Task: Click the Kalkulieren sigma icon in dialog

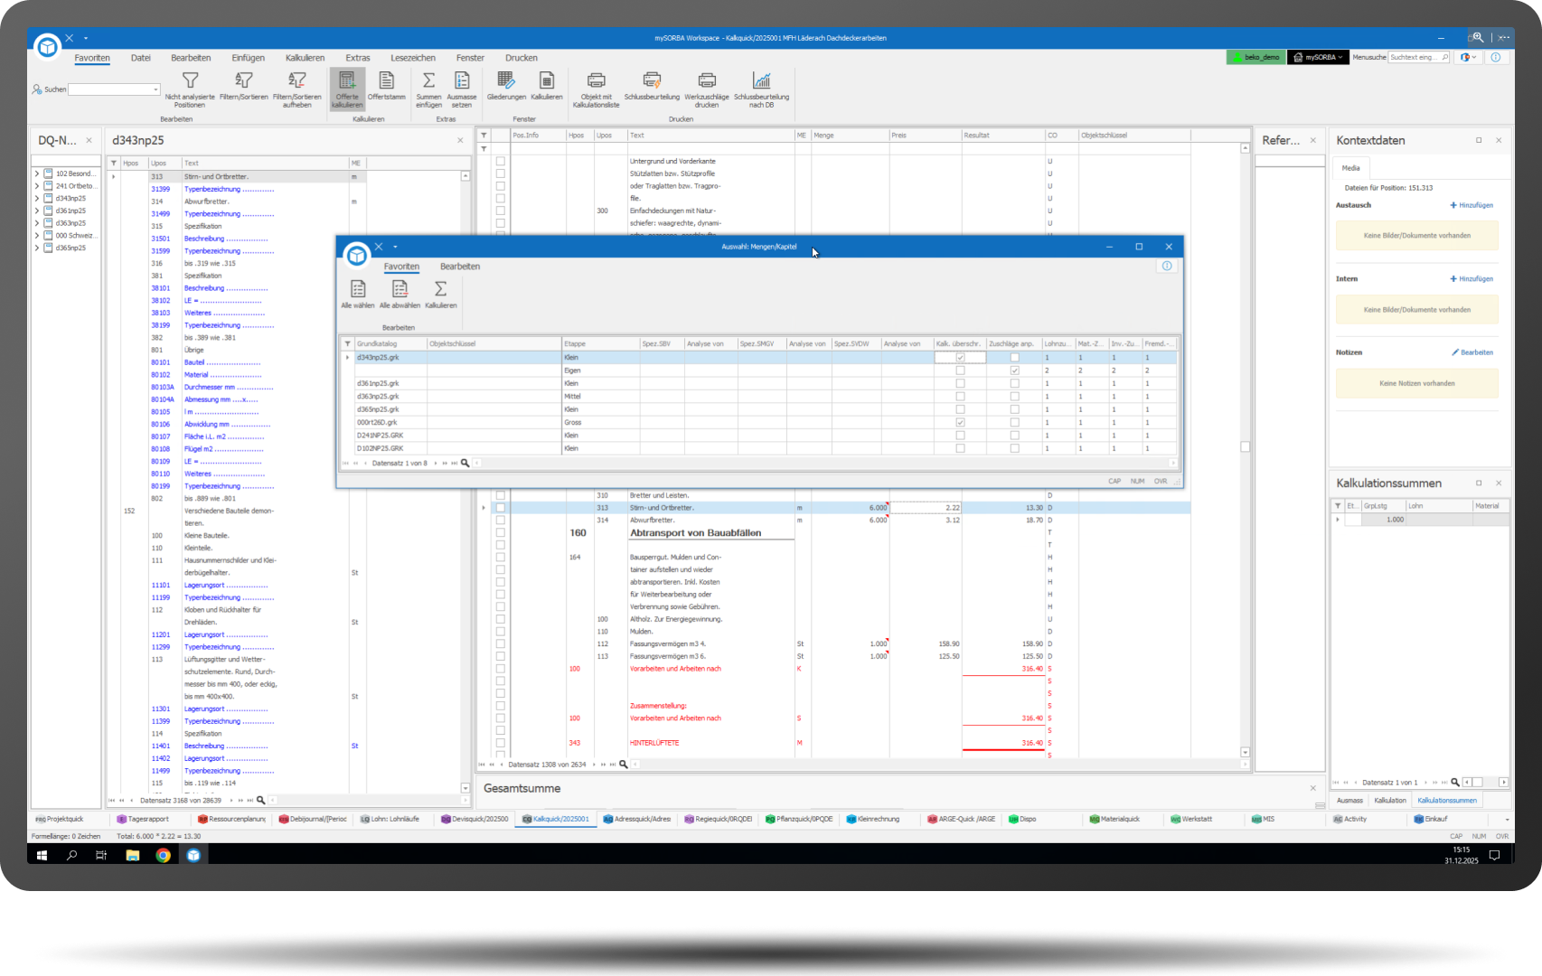Action: pyautogui.click(x=440, y=290)
